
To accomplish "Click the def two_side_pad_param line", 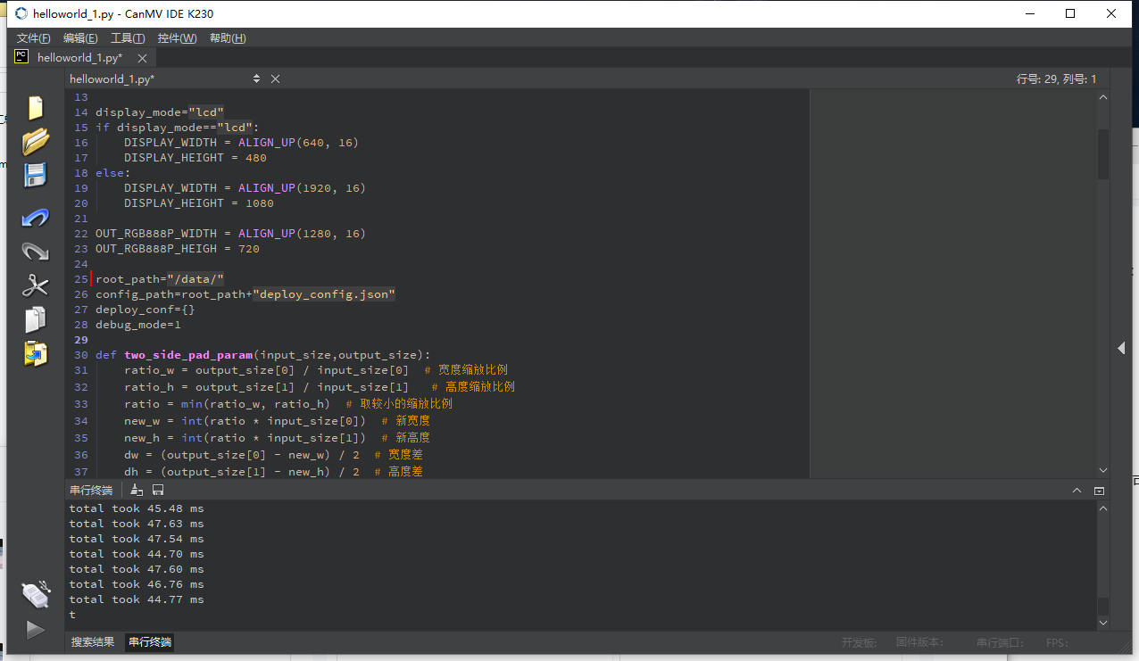I will click(262, 355).
